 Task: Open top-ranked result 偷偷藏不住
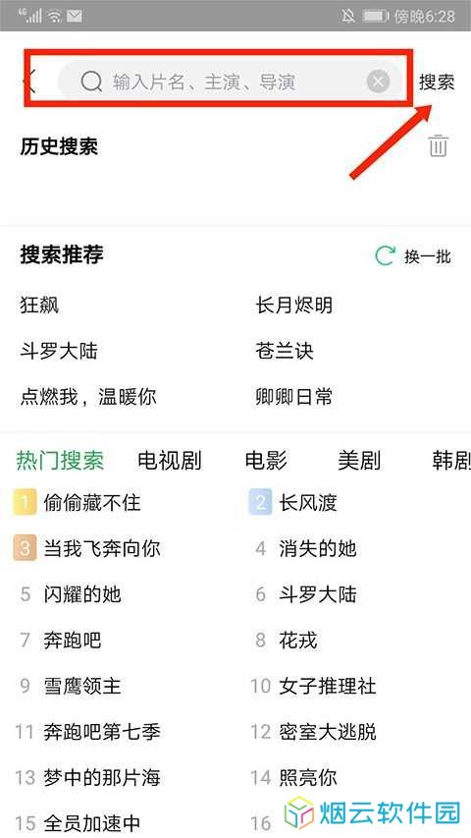click(92, 503)
